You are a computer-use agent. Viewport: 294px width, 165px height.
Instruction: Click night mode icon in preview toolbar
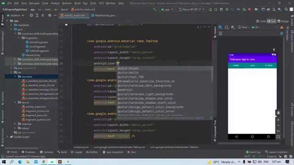pos(233,27)
